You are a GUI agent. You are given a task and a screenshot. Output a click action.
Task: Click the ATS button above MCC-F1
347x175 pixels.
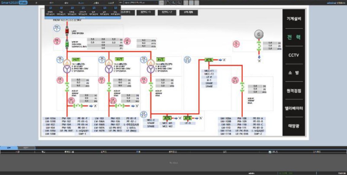tap(209, 60)
